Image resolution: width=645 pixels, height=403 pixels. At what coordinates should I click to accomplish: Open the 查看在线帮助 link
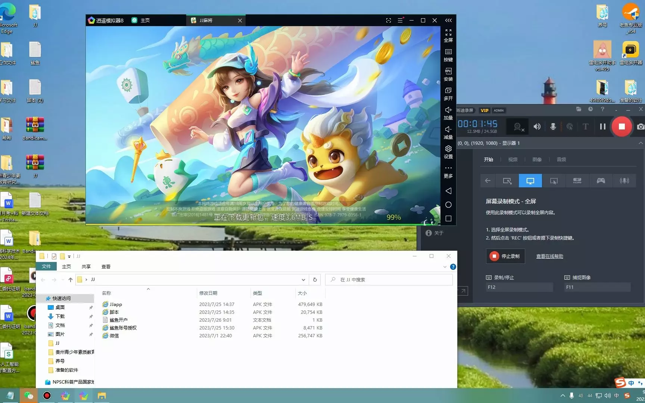tap(549, 256)
